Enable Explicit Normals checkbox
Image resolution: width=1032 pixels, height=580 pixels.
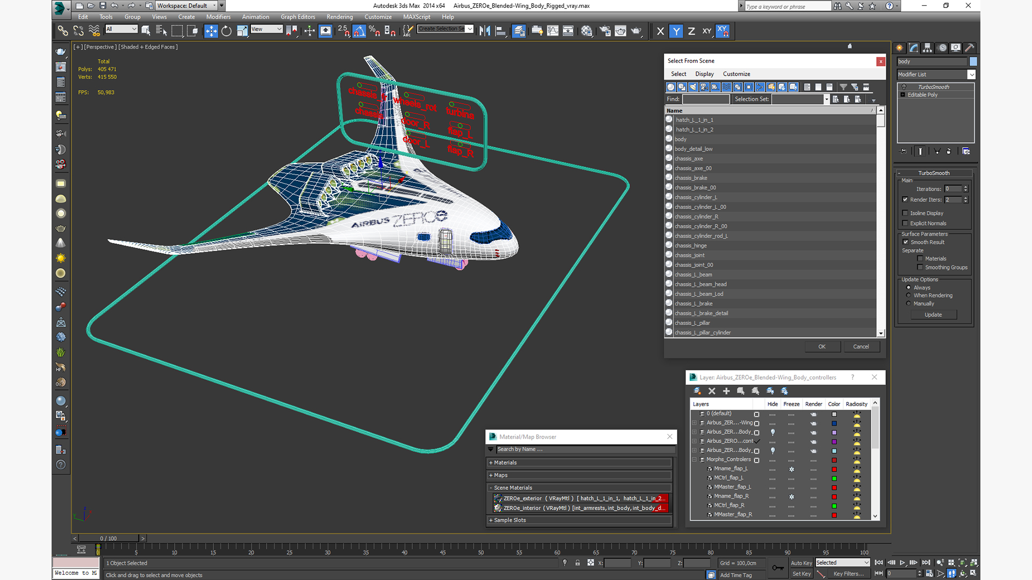[x=905, y=223]
